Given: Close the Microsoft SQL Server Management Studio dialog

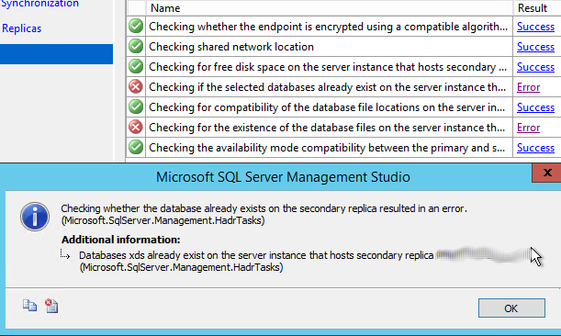Looking at the screenshot, I should [x=546, y=173].
